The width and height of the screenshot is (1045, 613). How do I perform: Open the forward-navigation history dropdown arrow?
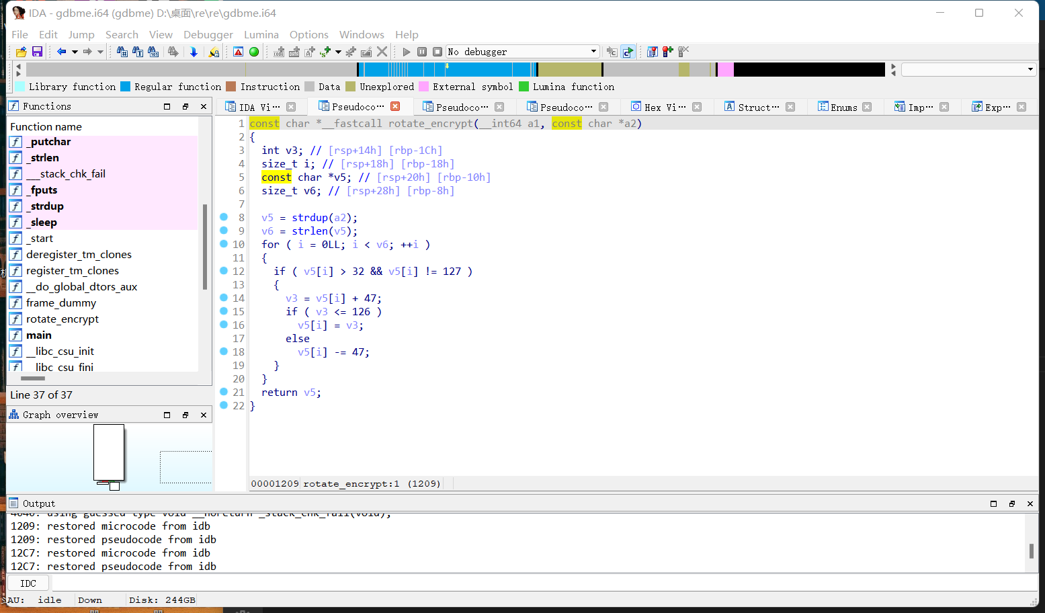100,52
